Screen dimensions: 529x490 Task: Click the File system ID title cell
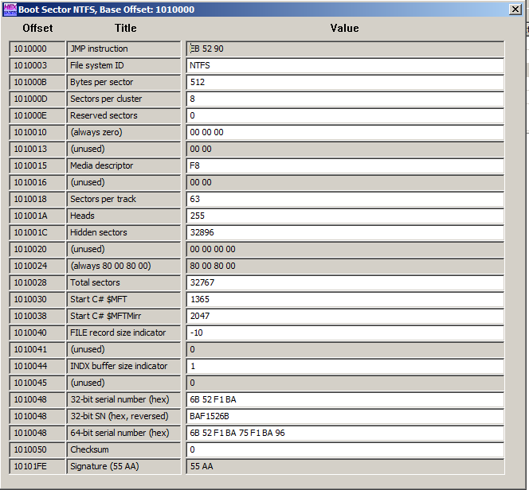(x=123, y=66)
